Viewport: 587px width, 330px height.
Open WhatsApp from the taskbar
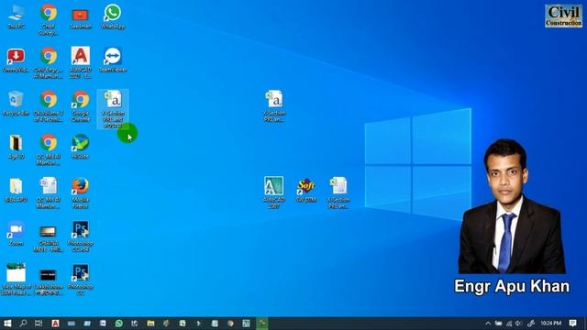119,324
